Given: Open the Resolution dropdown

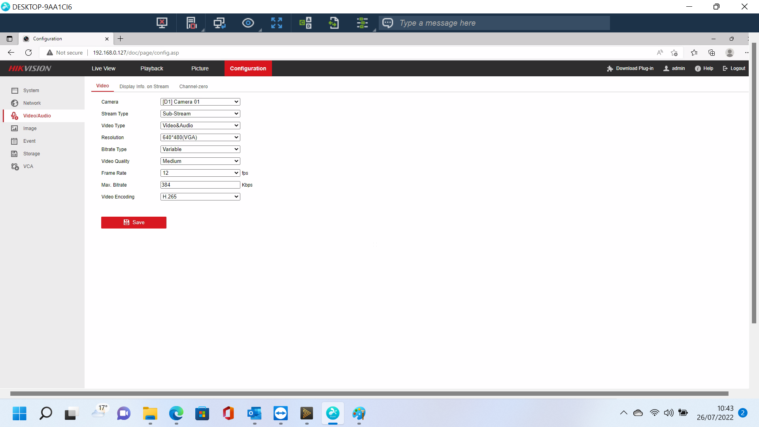Looking at the screenshot, I should click(x=200, y=138).
